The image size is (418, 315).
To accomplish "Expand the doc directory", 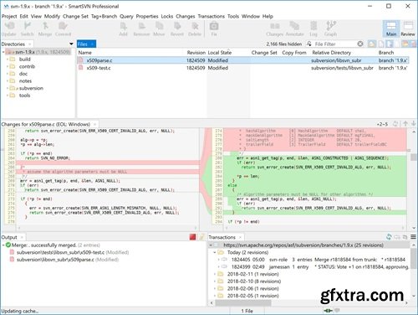I will (x=8, y=74).
